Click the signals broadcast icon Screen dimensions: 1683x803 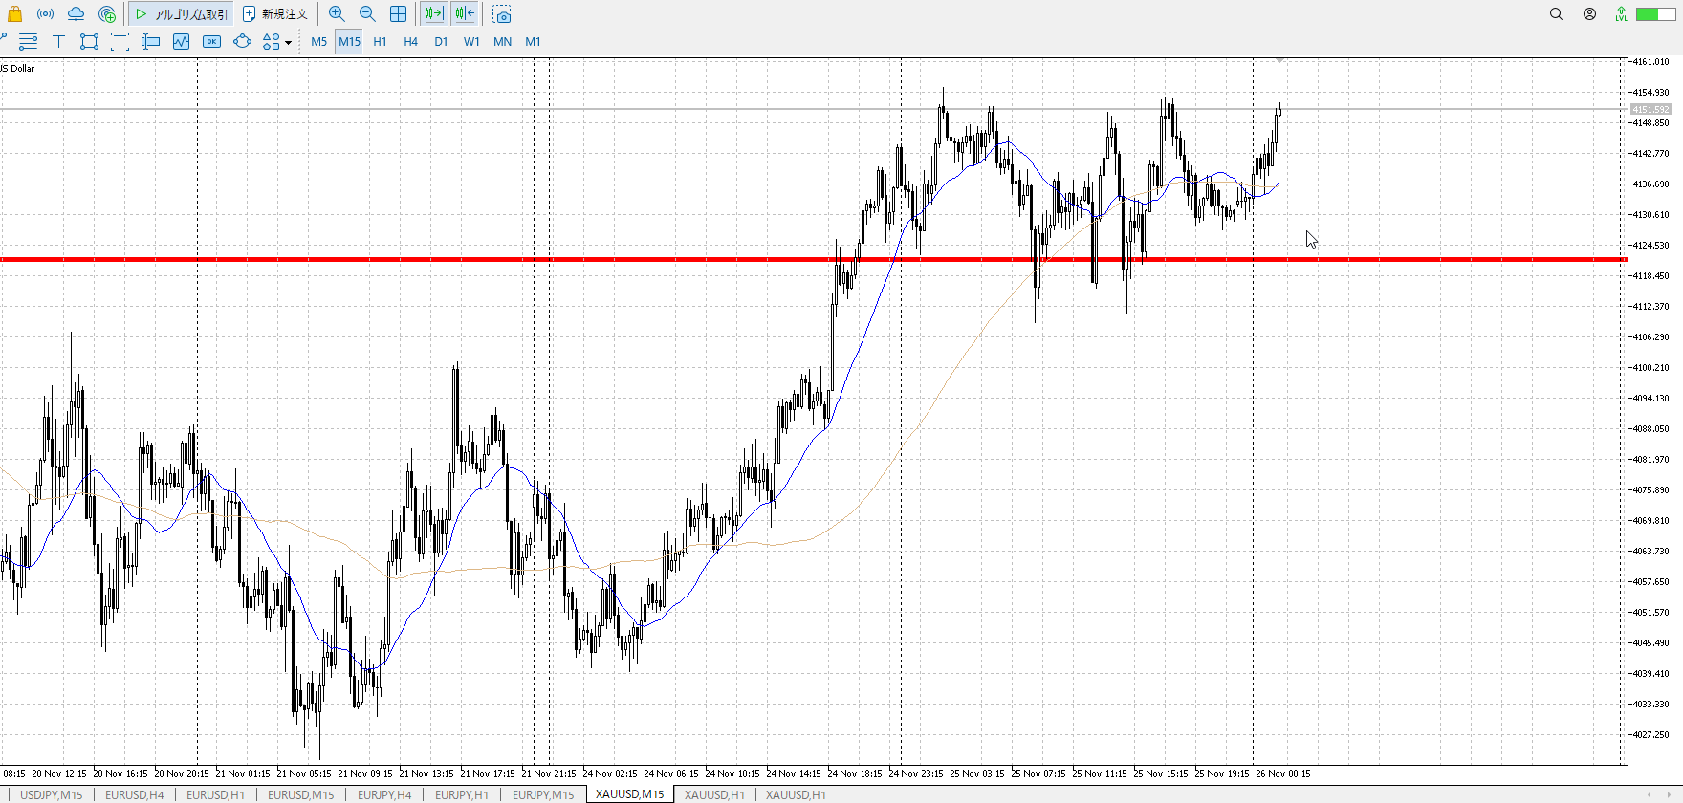tap(45, 14)
